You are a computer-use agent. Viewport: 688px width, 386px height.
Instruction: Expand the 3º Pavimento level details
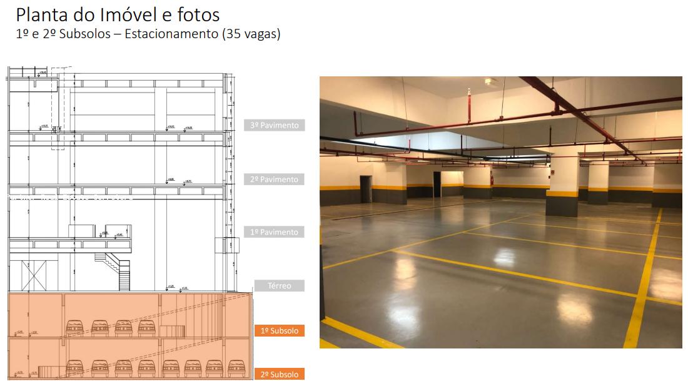[x=274, y=124]
